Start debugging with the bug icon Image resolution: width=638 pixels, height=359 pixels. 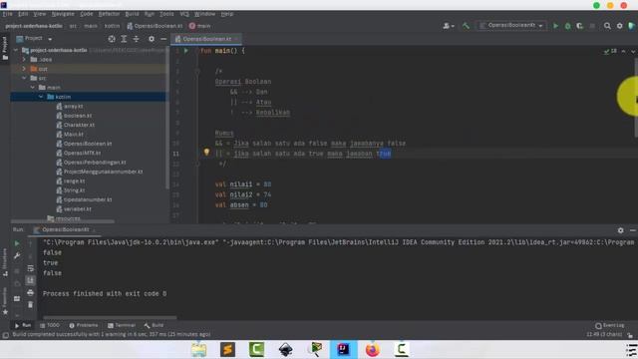(x=567, y=26)
